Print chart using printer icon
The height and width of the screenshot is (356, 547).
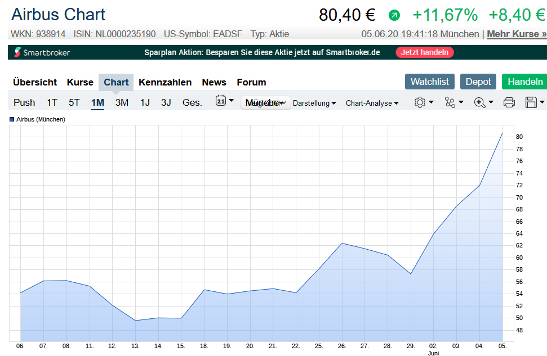[x=509, y=102]
